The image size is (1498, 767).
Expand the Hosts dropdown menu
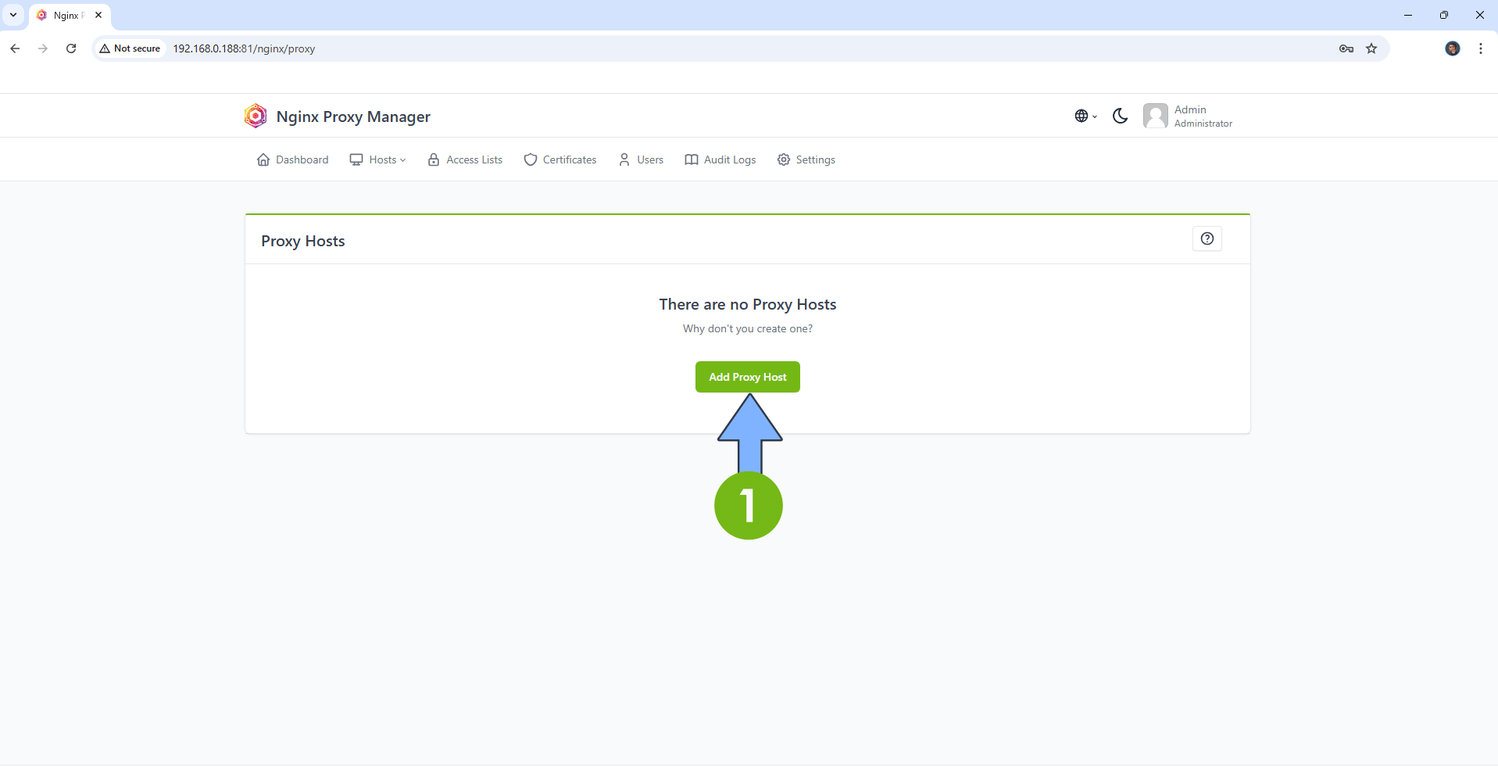pos(378,159)
